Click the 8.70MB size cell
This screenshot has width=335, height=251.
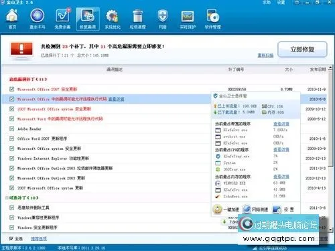coord(287,90)
